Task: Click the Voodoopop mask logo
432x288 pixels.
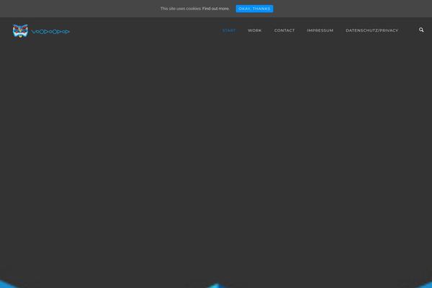Action: coord(20,31)
